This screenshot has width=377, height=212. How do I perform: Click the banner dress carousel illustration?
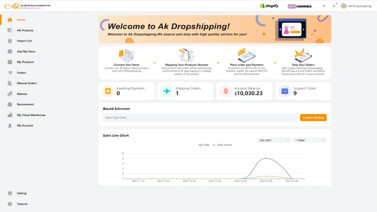point(292,29)
